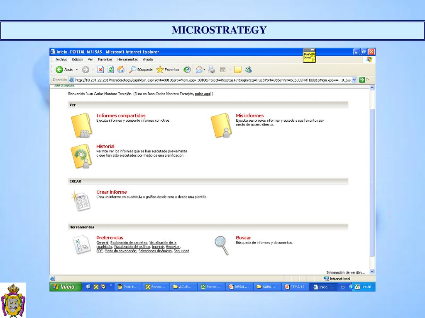This screenshot has width=425, height=318.
Task: Click the Buscar magnifying glass icon
Action: point(222,245)
